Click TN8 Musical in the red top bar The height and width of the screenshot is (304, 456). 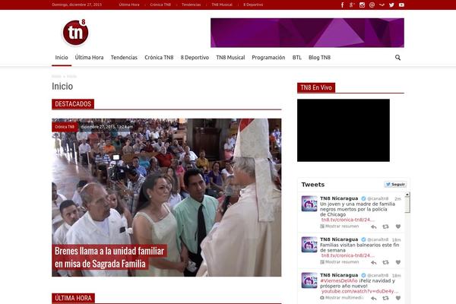[x=222, y=5]
